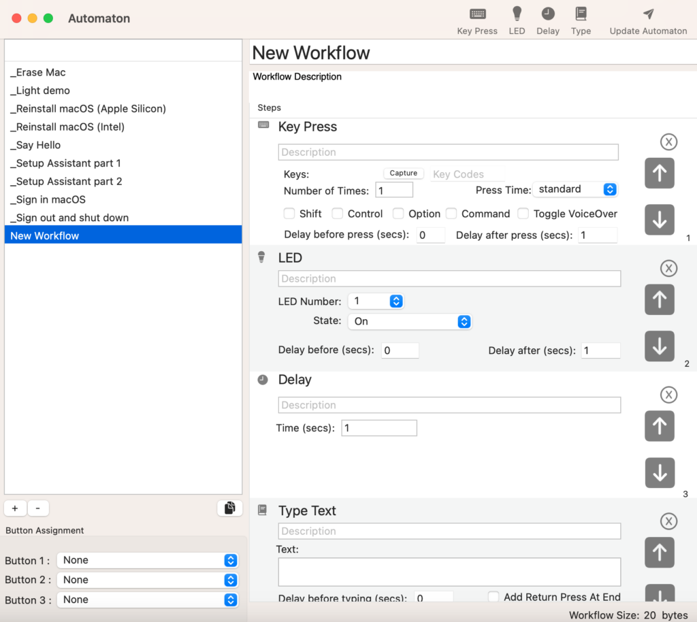Select New Workflow in list
The image size is (697, 622).
(x=123, y=235)
